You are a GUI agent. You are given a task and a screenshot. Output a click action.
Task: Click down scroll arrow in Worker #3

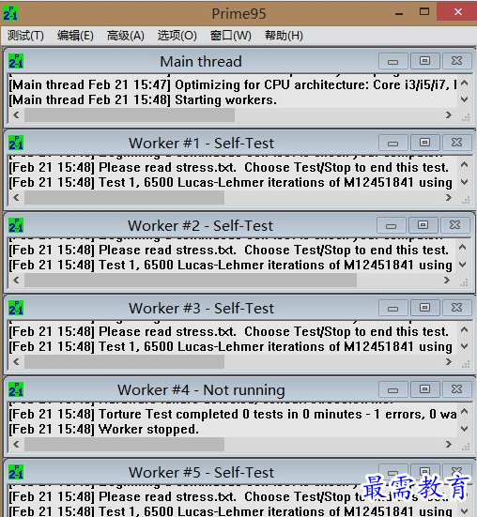pos(464,346)
